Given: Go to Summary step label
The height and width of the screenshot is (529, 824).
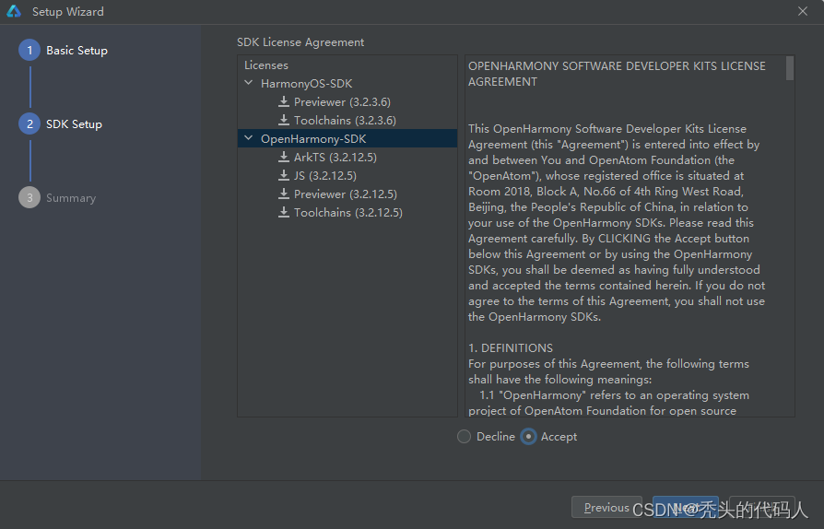Looking at the screenshot, I should pyautogui.click(x=71, y=198).
